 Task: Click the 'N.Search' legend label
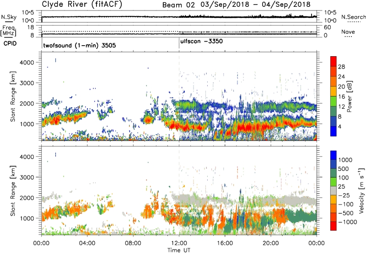tap(353, 17)
